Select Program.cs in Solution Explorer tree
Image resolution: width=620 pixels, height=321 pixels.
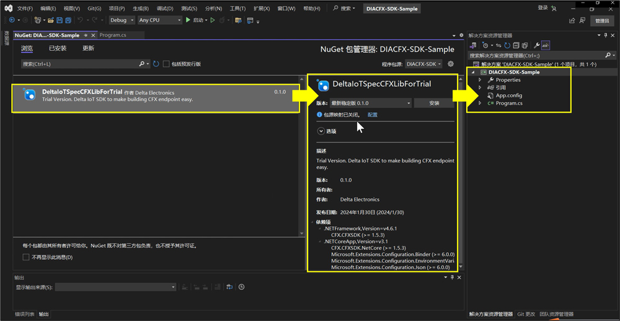[509, 103]
